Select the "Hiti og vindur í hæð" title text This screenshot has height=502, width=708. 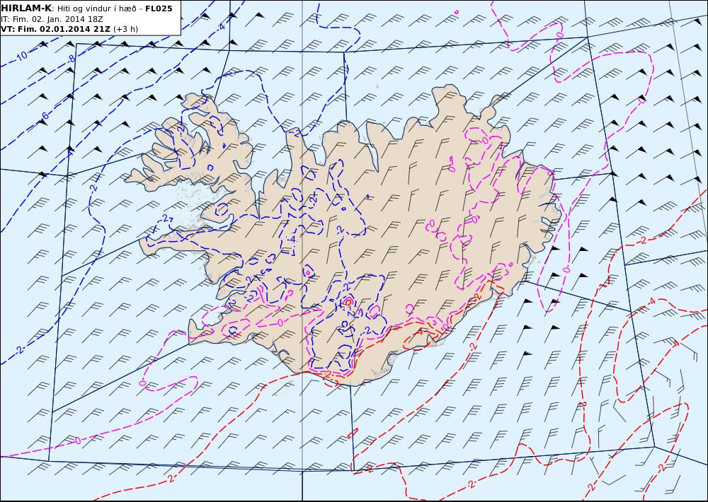click(x=97, y=9)
